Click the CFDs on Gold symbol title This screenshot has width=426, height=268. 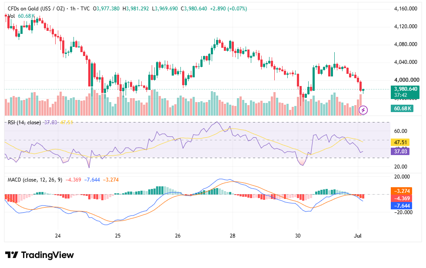tap(36, 9)
